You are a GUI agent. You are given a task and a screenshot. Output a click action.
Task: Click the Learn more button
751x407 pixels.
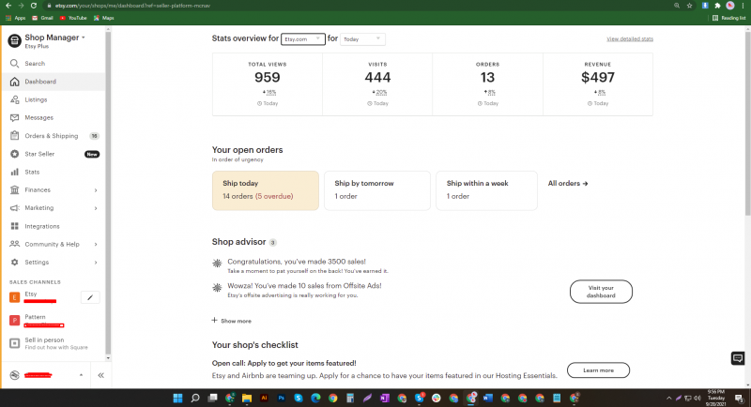click(598, 370)
